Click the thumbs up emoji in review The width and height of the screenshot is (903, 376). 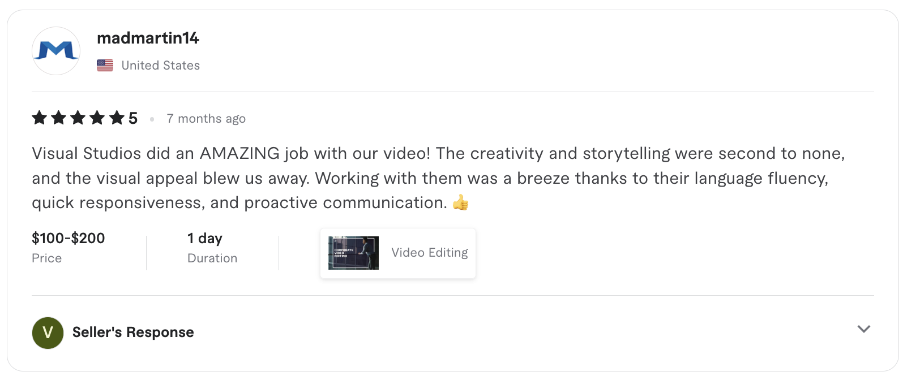tap(461, 202)
